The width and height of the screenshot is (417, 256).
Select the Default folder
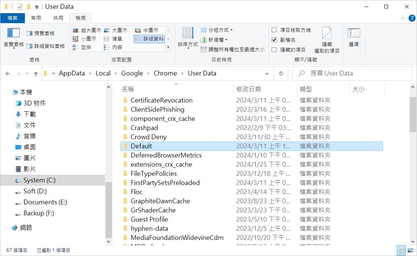pyautogui.click(x=252, y=146)
